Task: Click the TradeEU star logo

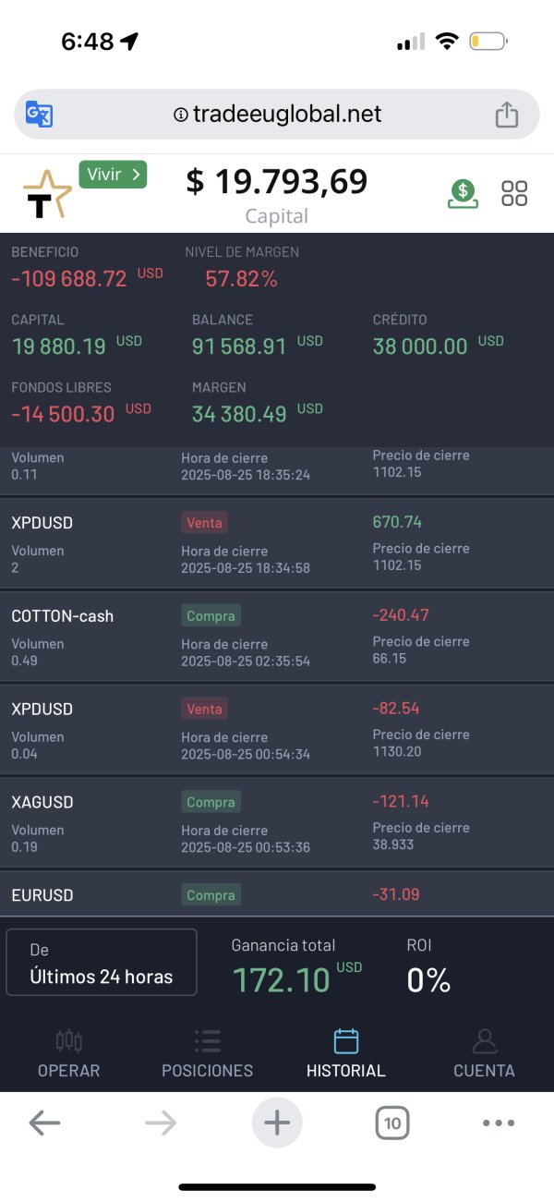Action: (46, 194)
